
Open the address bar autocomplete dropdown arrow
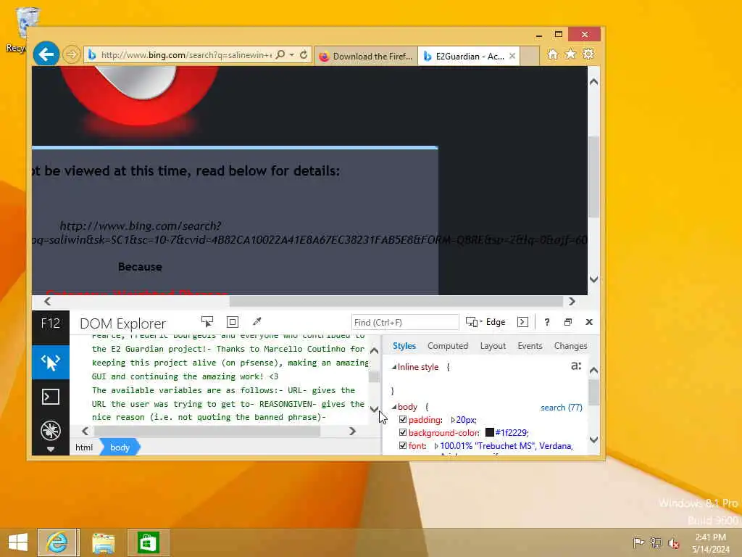(x=292, y=55)
